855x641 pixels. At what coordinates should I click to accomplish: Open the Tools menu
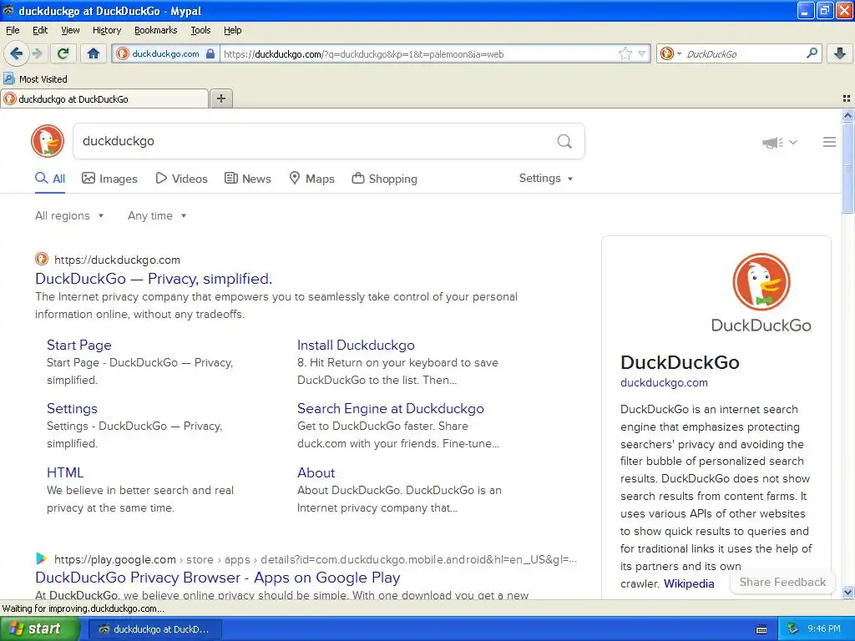click(200, 30)
